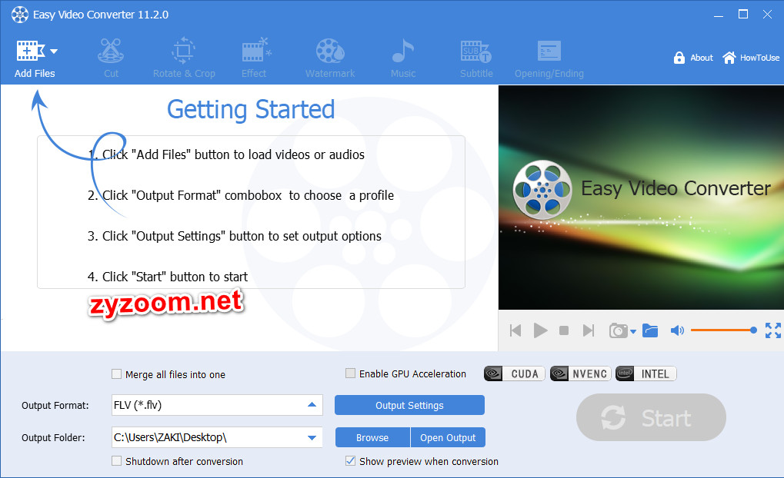Viewport: 784px width, 478px height.
Task: Close the Easy Video Converter window
Action: click(768, 15)
